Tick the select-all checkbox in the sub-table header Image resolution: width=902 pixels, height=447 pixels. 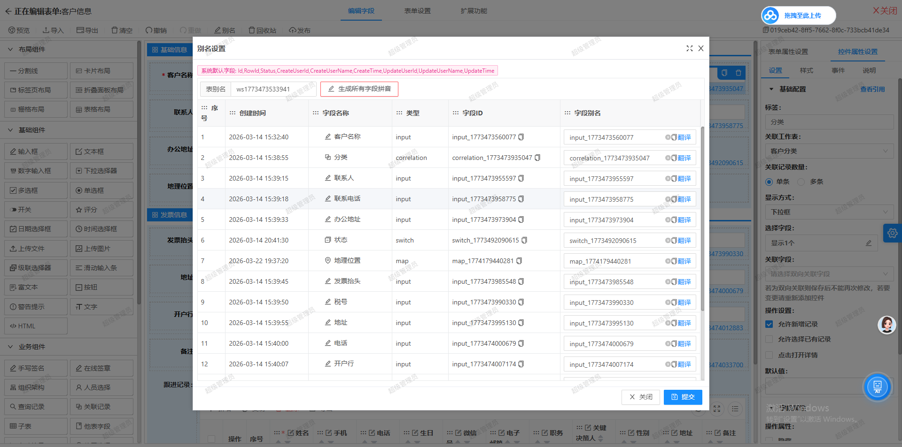(211, 439)
